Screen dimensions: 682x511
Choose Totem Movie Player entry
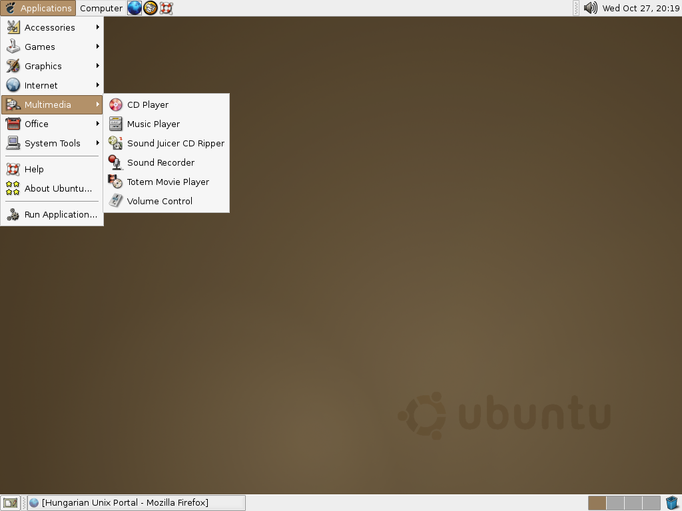[x=166, y=182]
